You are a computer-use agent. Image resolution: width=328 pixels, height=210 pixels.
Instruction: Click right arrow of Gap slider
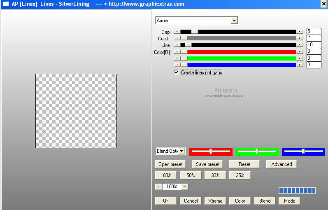click(300, 32)
